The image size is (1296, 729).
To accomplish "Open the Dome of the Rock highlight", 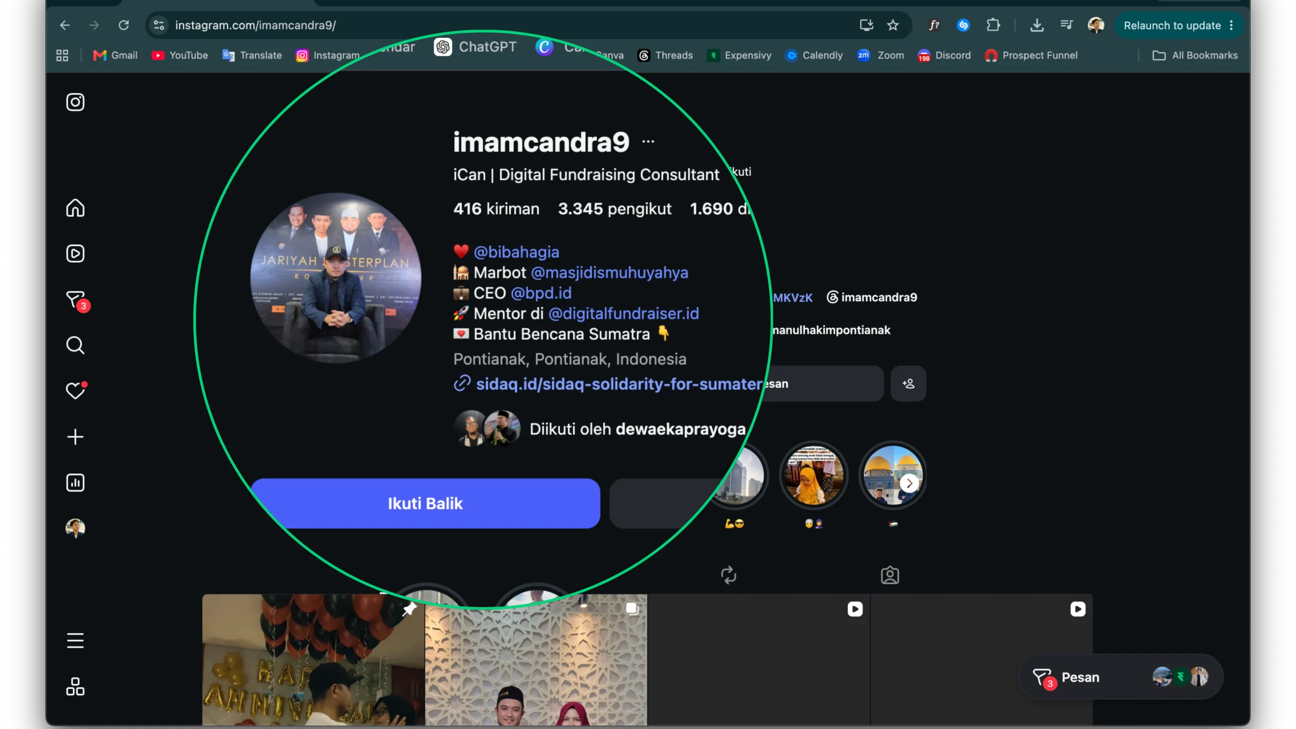I will 893,475.
